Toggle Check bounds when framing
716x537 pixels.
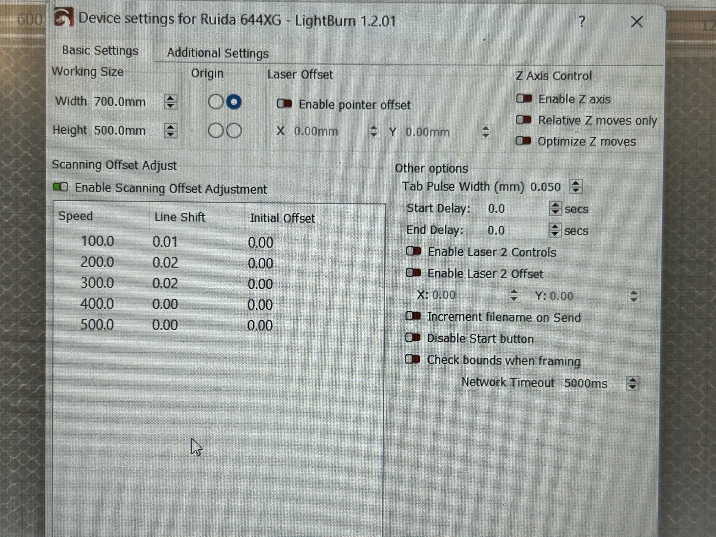click(x=413, y=359)
